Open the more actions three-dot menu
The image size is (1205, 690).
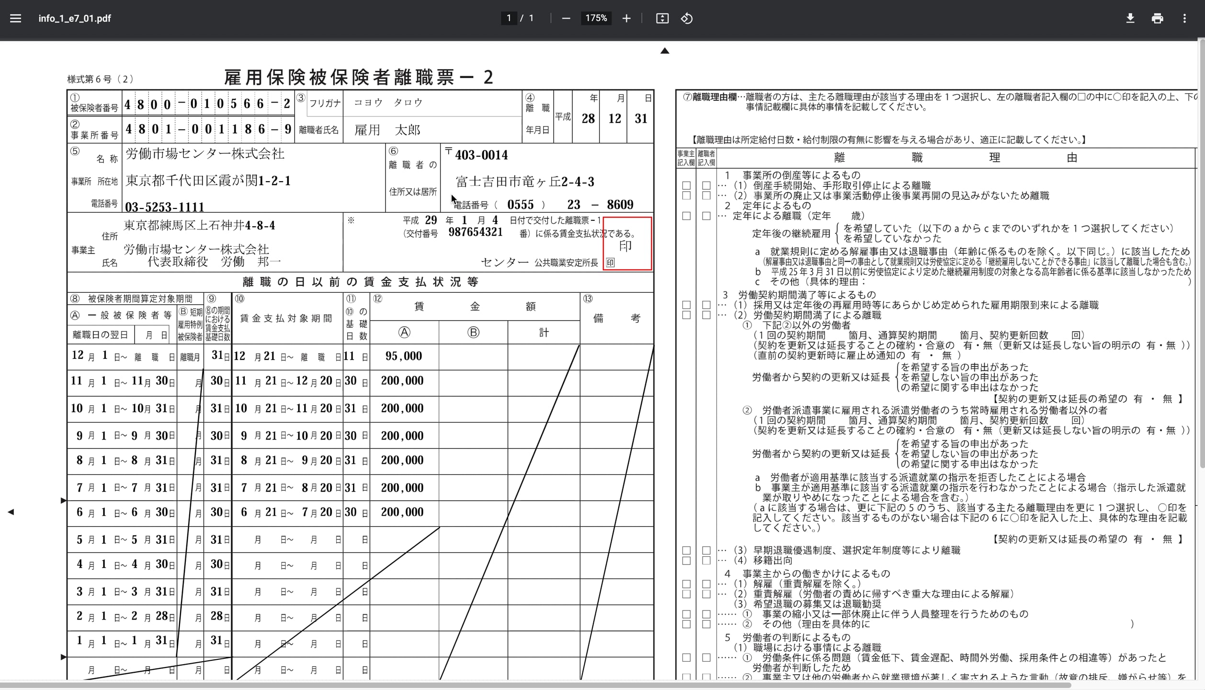coord(1185,18)
